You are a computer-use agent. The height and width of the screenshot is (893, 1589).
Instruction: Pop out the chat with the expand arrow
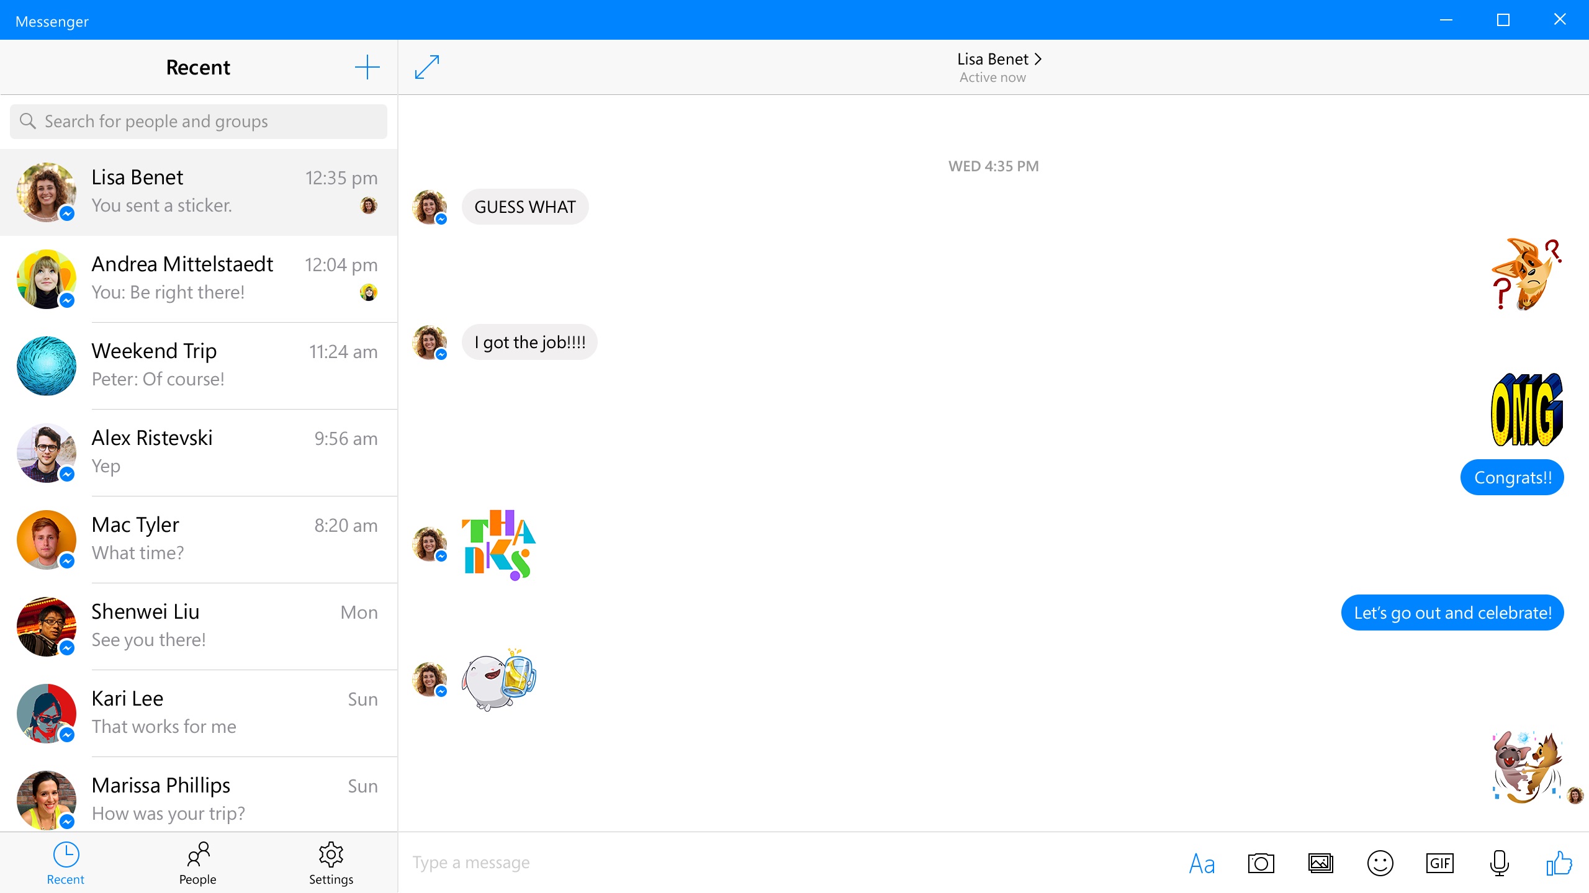(x=427, y=66)
